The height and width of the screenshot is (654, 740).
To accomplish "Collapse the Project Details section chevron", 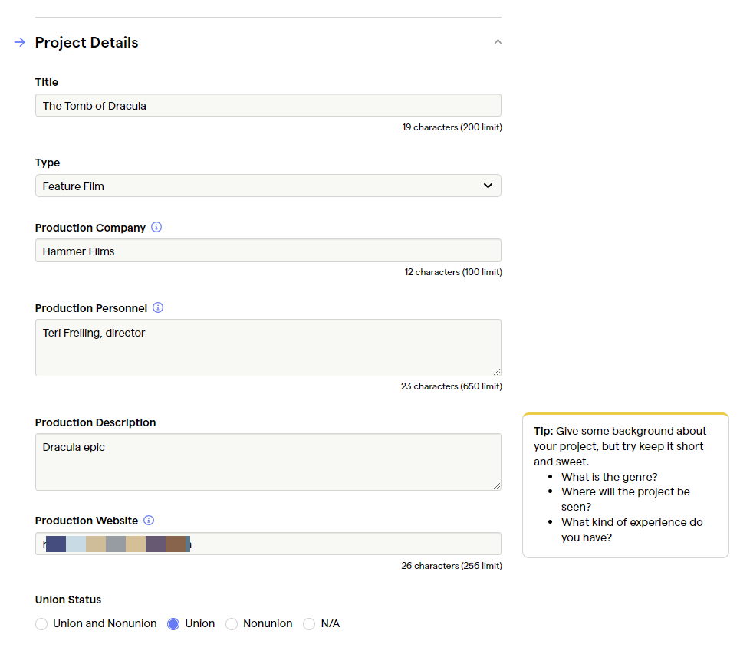I will (x=498, y=42).
